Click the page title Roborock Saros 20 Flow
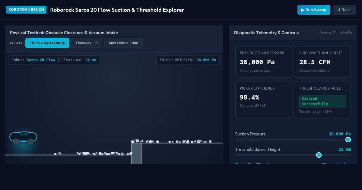Screen dimensions: 362x190 tap(117, 10)
